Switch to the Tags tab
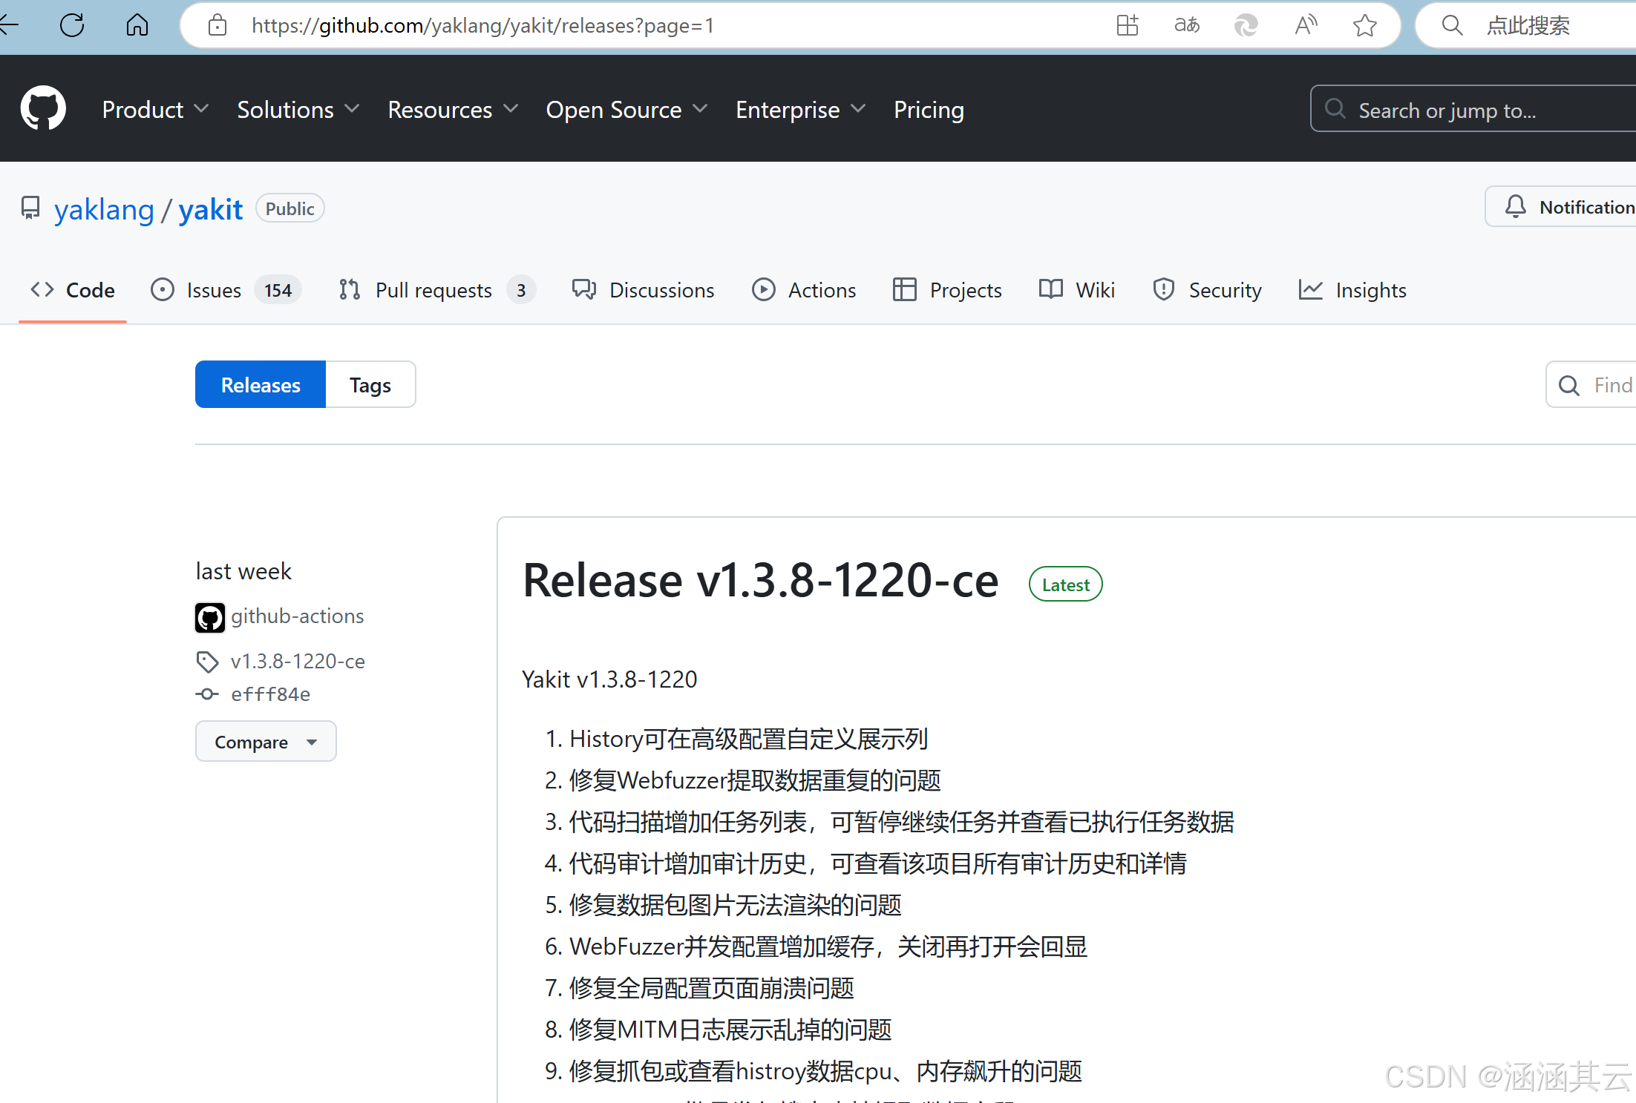 click(x=370, y=385)
